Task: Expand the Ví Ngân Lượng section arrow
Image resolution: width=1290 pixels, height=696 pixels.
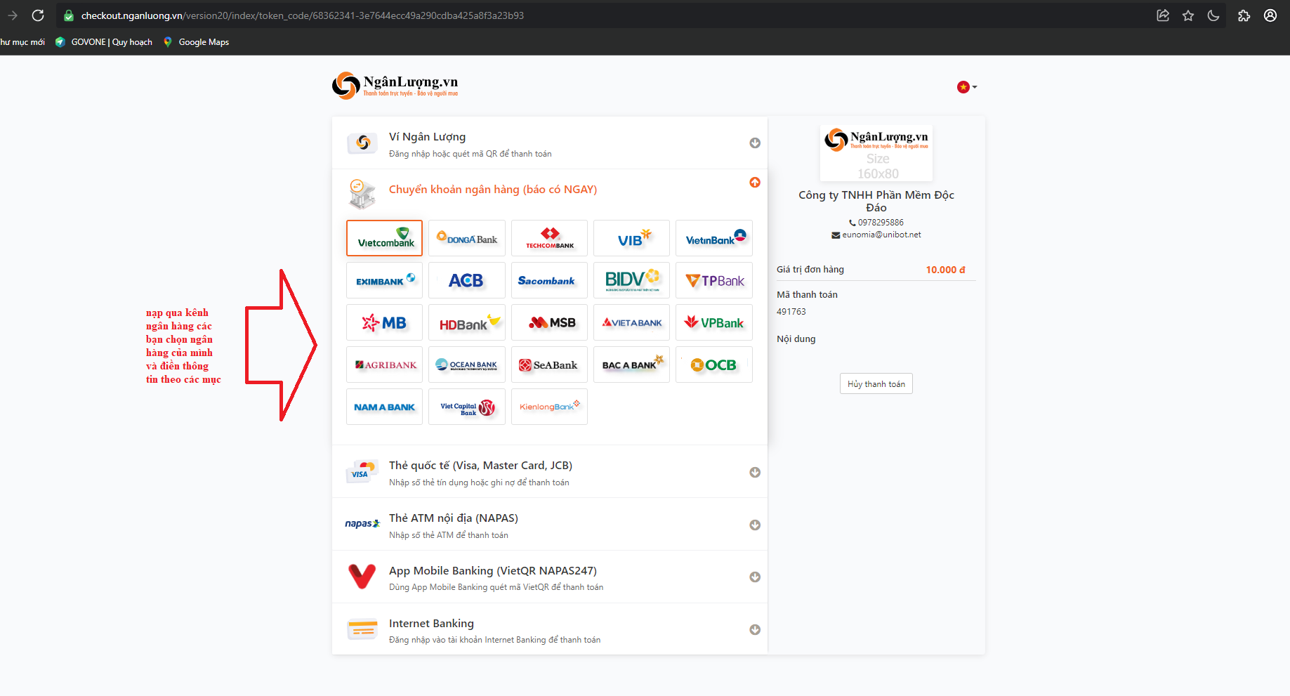Action: coord(755,143)
